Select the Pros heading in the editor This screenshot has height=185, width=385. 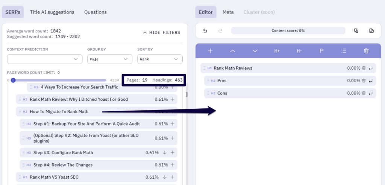click(290, 80)
